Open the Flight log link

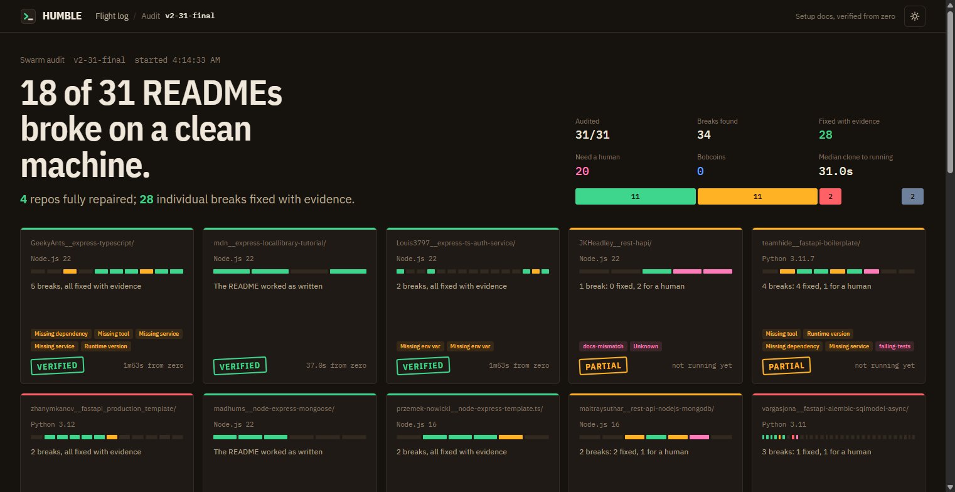[112, 16]
